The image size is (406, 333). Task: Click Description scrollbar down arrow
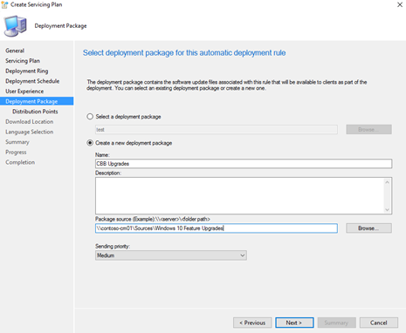(x=387, y=209)
